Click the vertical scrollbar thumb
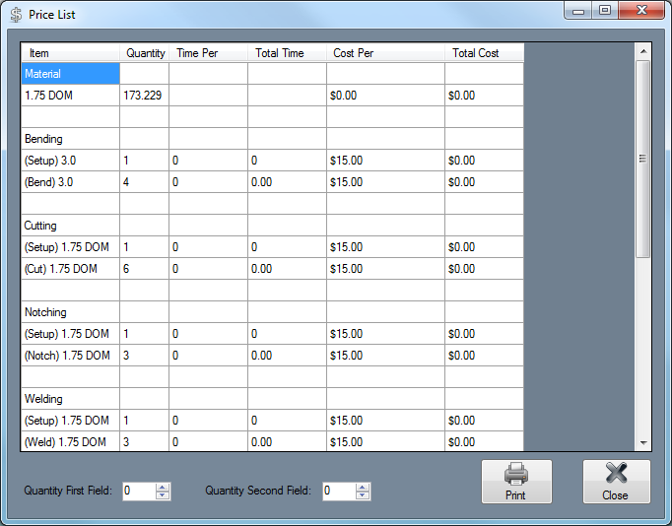Screen dimensions: 672x526 [x=642, y=159]
